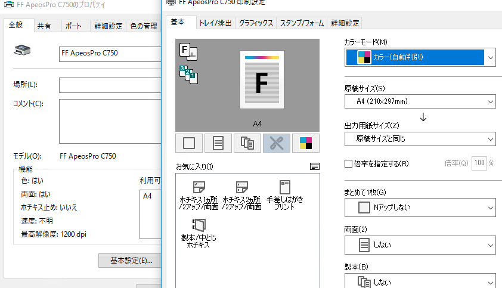Viewport: 502px width, 288px height.
Task: Switch to the グラフィックス tab
Action: (256, 23)
